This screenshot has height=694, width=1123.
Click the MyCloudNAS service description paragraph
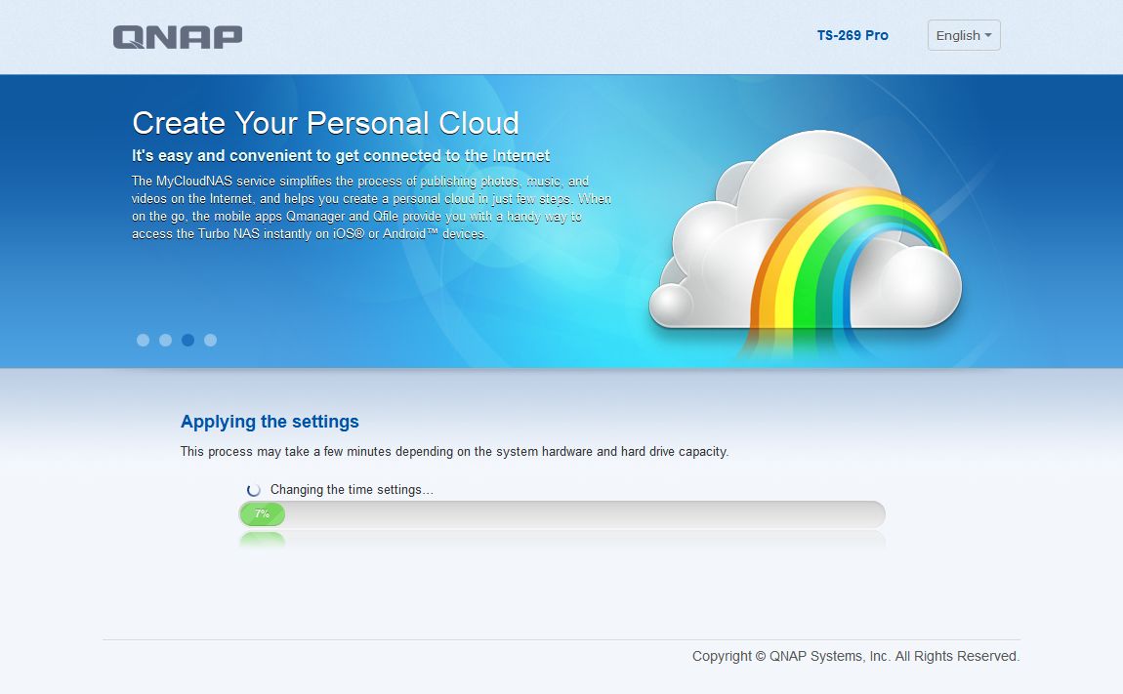371,208
